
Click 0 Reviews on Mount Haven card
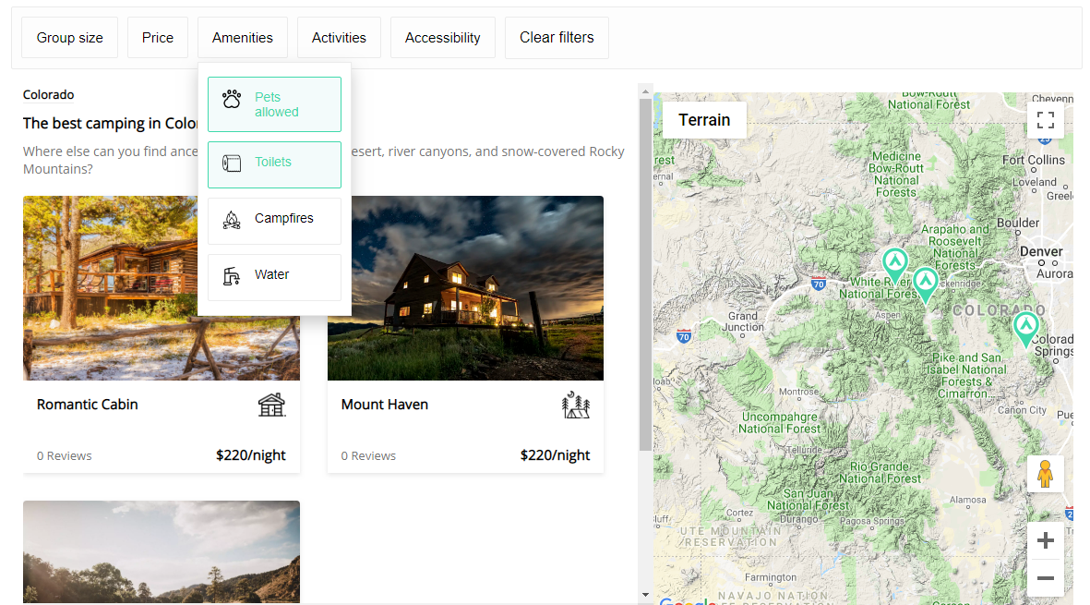(x=368, y=456)
